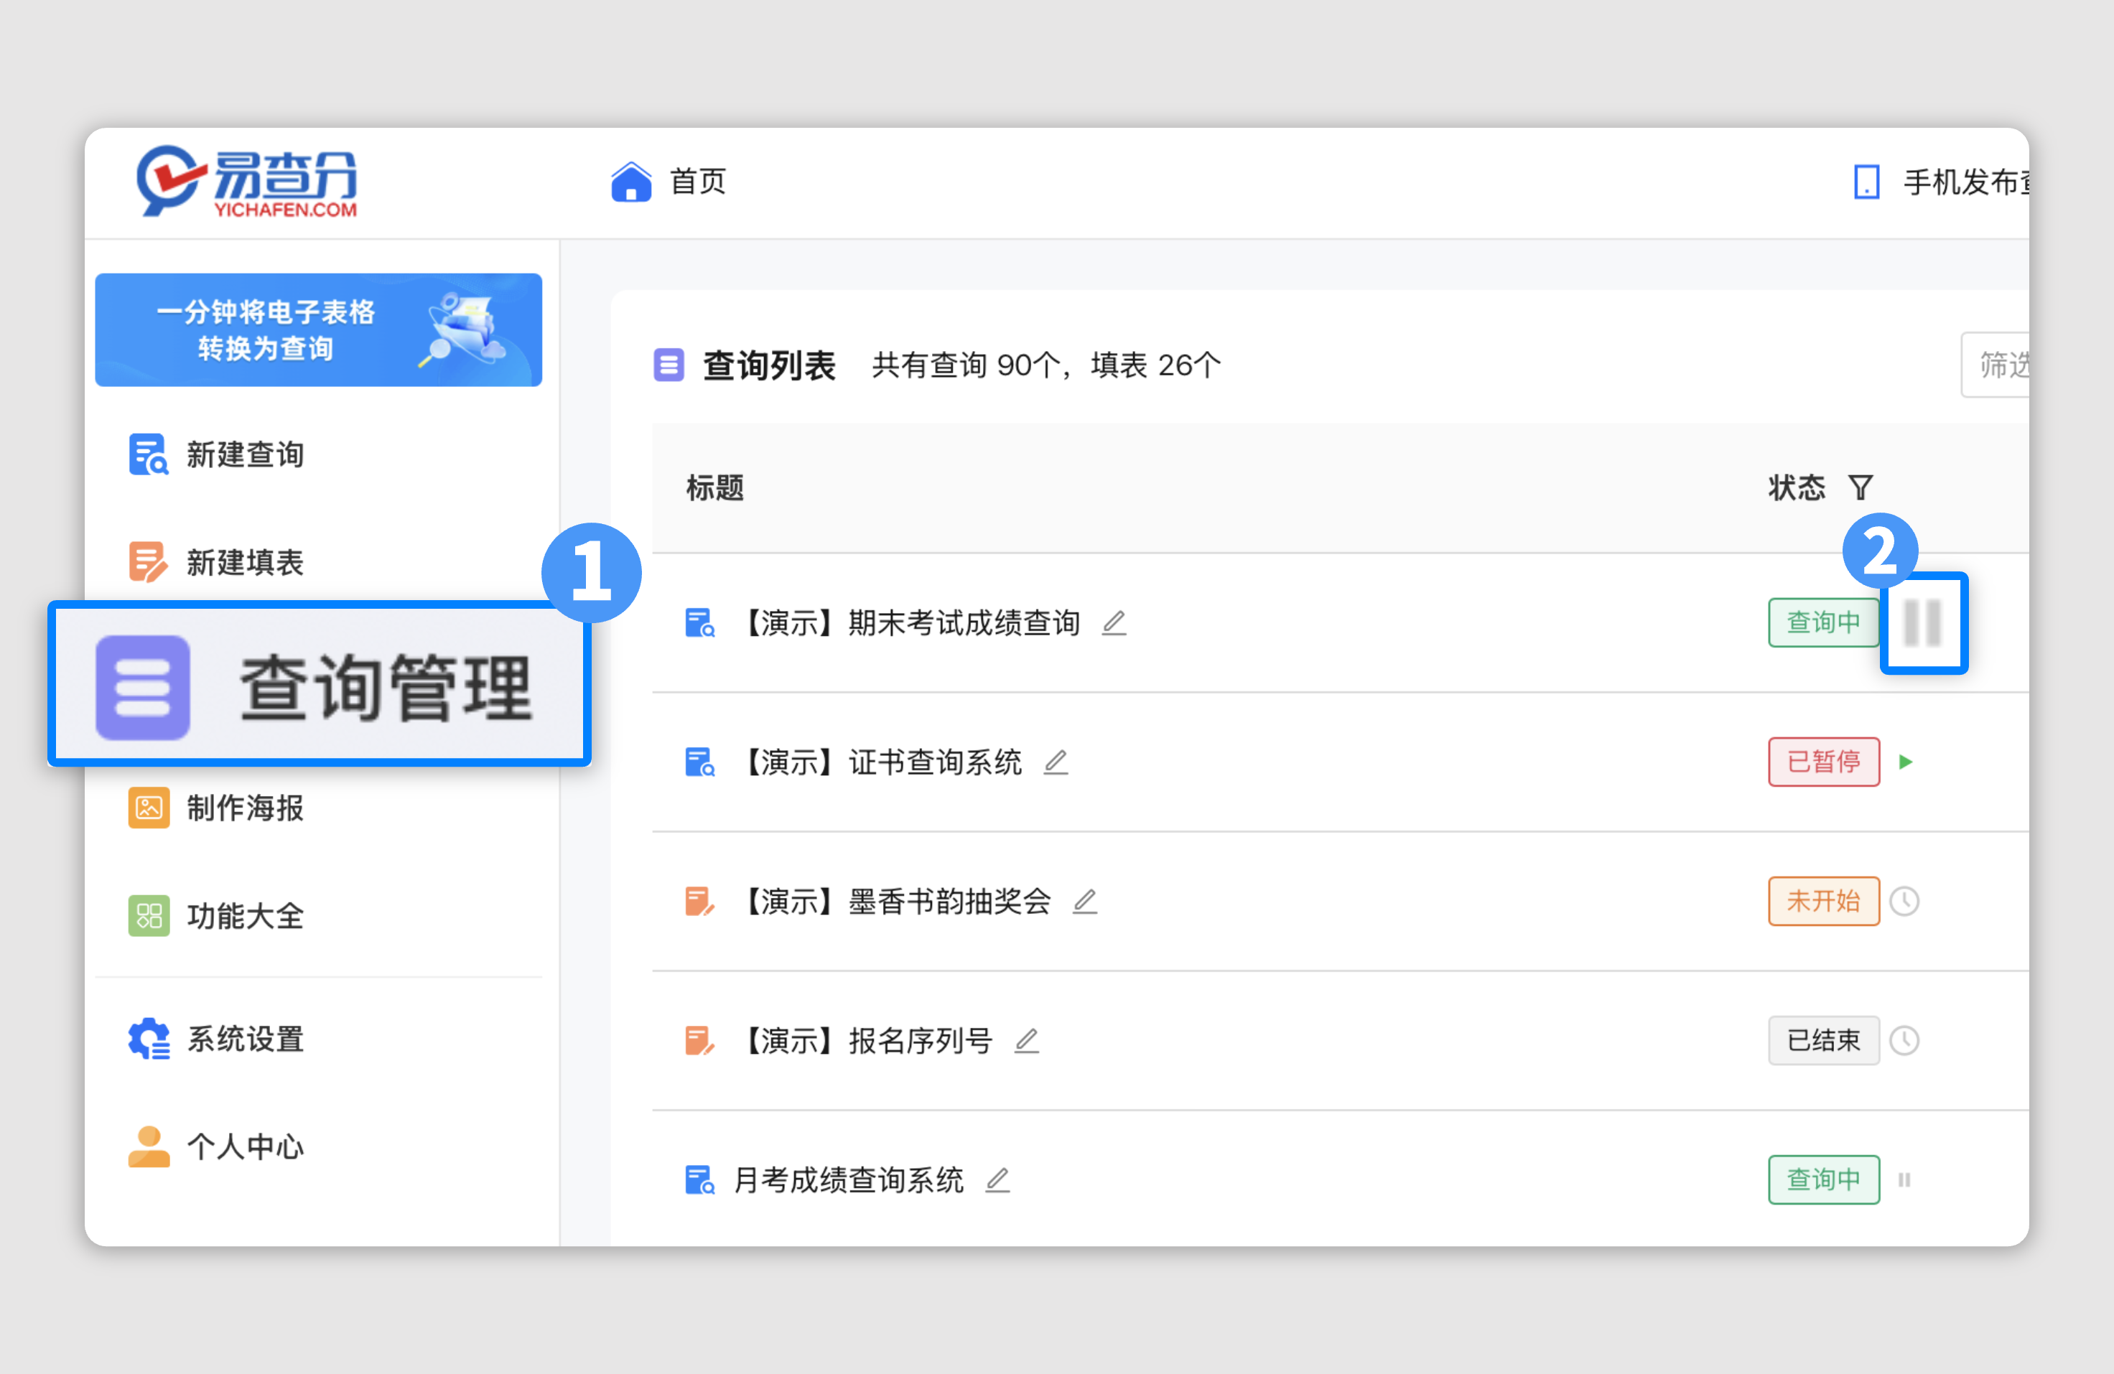Click the purple 查询管理 icon
Image resolution: width=2114 pixels, height=1374 pixels.
pos(143,686)
